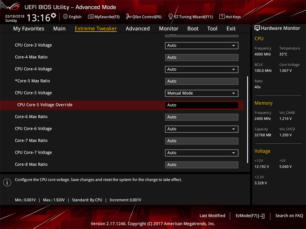Image resolution: width=306 pixels, height=229 pixels.
Task: Expand the CPU Core-4 Voltage dropdown
Action: 201,70
